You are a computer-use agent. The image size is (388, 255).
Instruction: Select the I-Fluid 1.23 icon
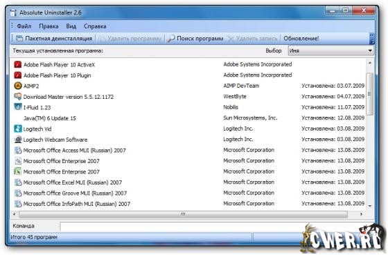click(17, 107)
